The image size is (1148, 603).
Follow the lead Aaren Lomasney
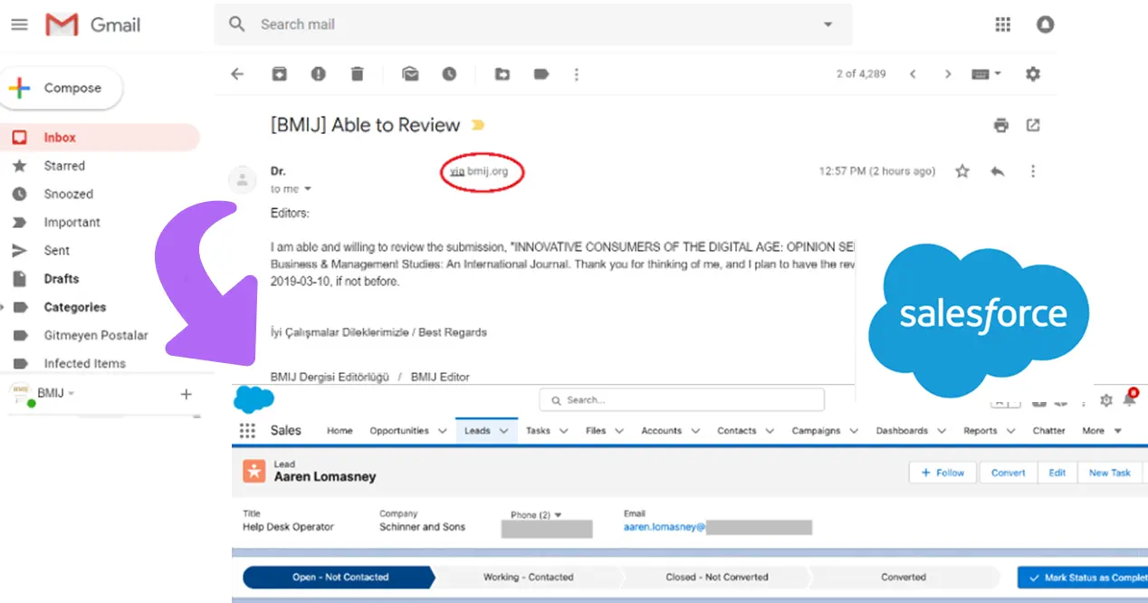tap(942, 473)
